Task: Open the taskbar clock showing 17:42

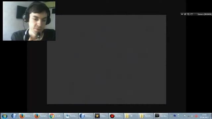Action: point(204,116)
